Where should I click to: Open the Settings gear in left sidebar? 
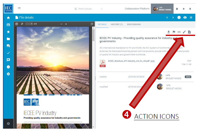(x=8, y=74)
